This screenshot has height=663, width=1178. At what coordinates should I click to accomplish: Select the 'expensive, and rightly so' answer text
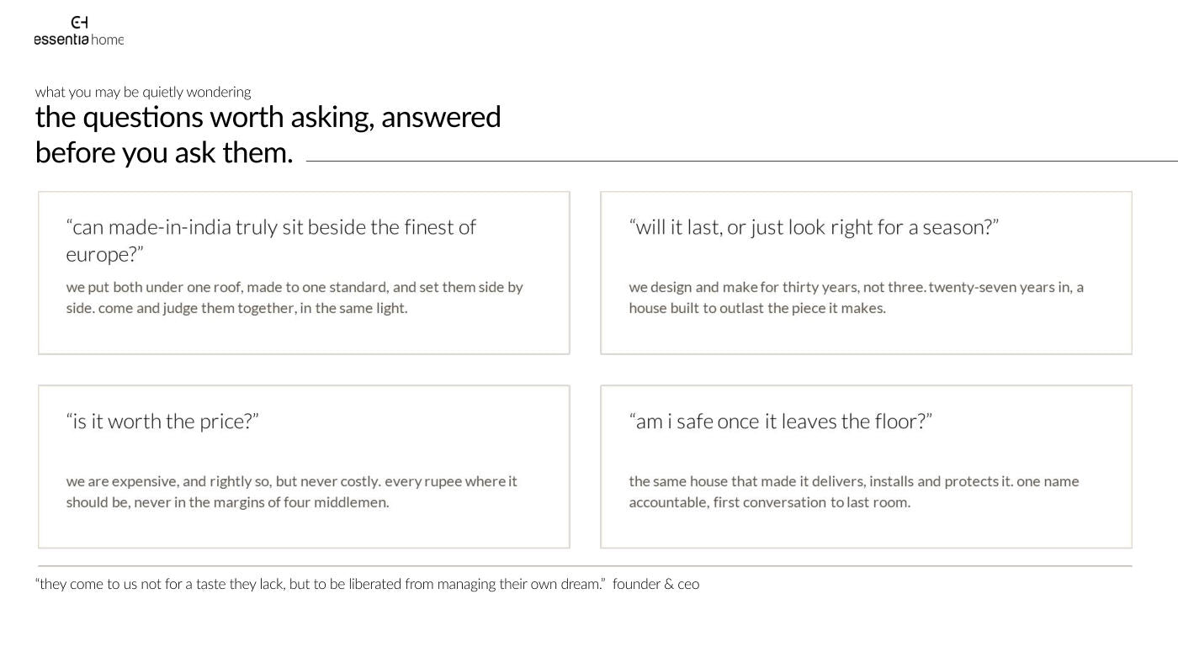coord(291,491)
